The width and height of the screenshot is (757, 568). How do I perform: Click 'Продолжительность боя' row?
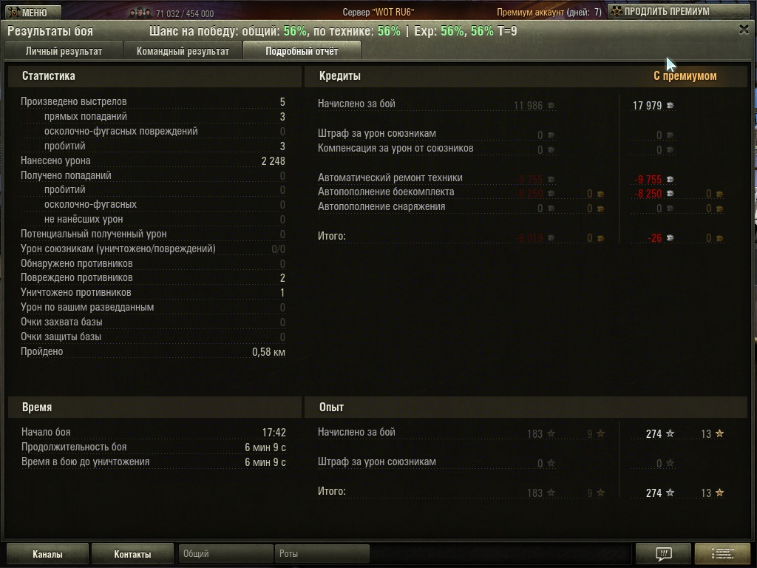(154, 447)
